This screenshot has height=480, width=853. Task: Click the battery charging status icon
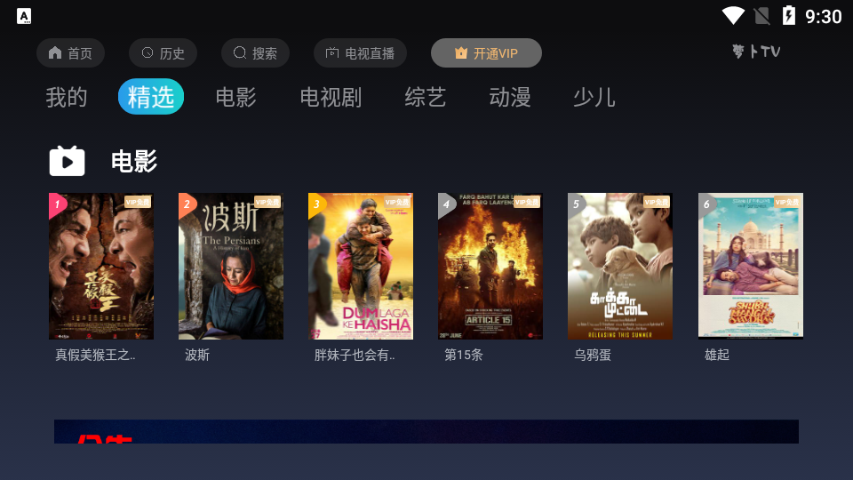(788, 16)
